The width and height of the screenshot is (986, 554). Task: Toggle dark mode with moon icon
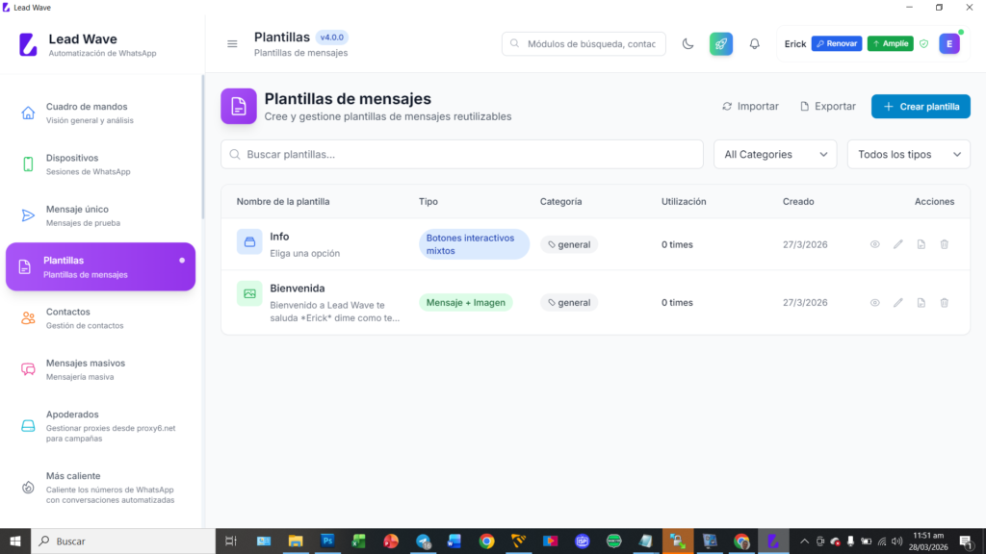point(688,43)
